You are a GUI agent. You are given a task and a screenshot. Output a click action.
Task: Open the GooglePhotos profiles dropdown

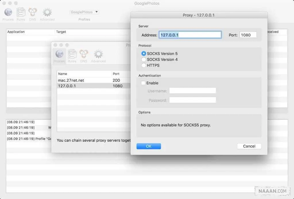(x=84, y=12)
